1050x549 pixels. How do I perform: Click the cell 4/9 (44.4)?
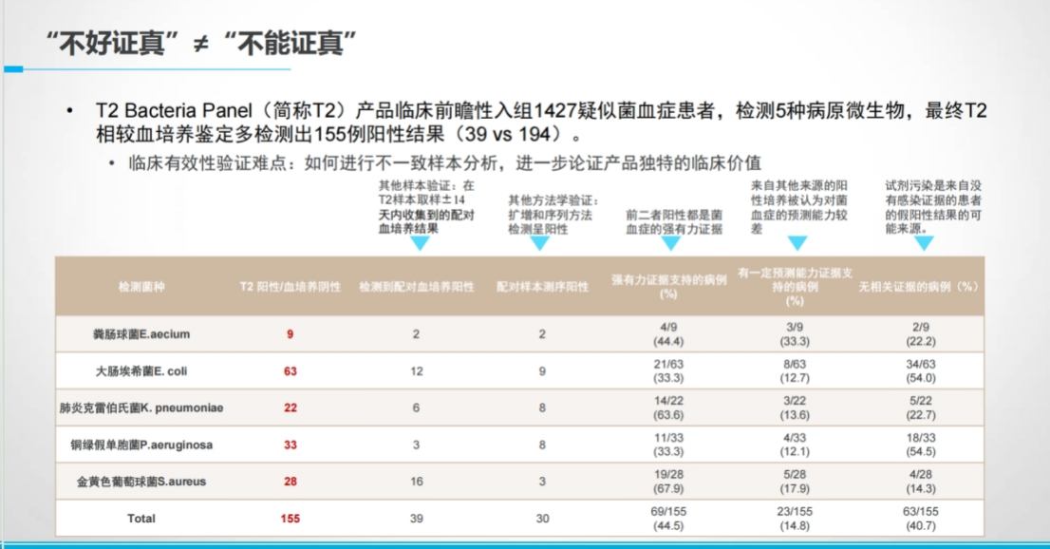[x=668, y=333]
